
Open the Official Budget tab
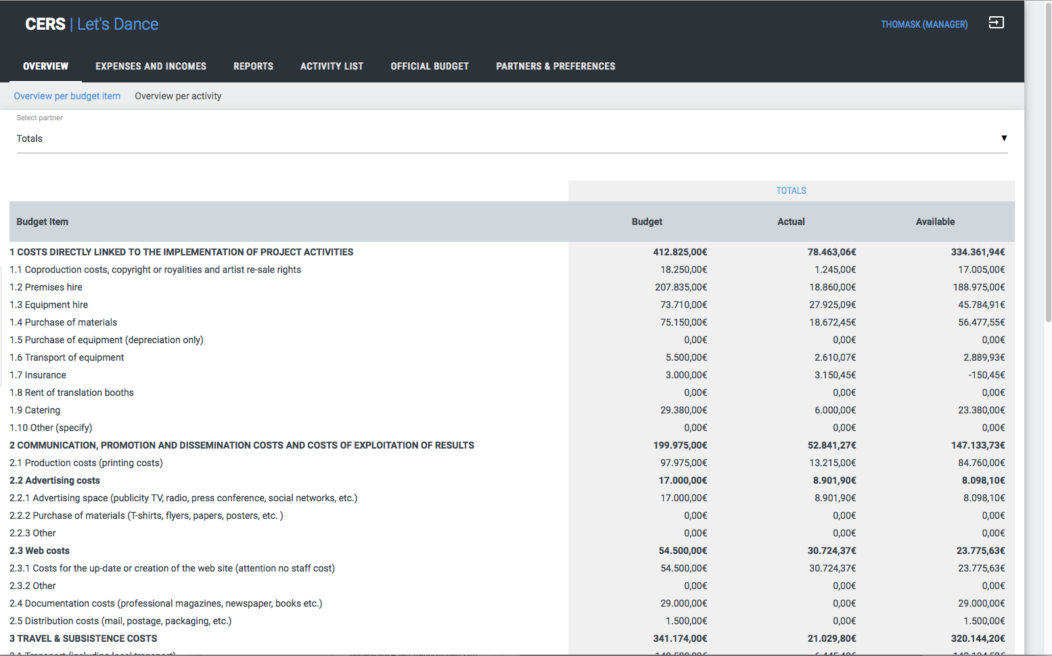430,66
